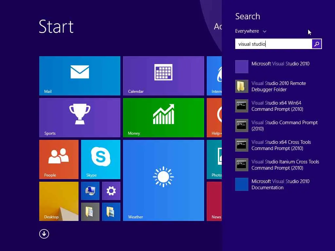Screen dimensions: 335x251
Task: Open Visual Studio x64 Win64 Command Prompt
Action: coord(278,106)
